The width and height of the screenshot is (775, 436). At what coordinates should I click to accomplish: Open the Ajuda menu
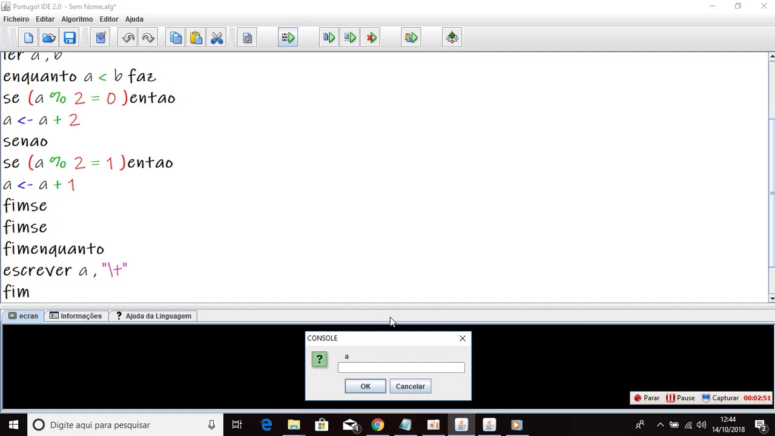134,19
